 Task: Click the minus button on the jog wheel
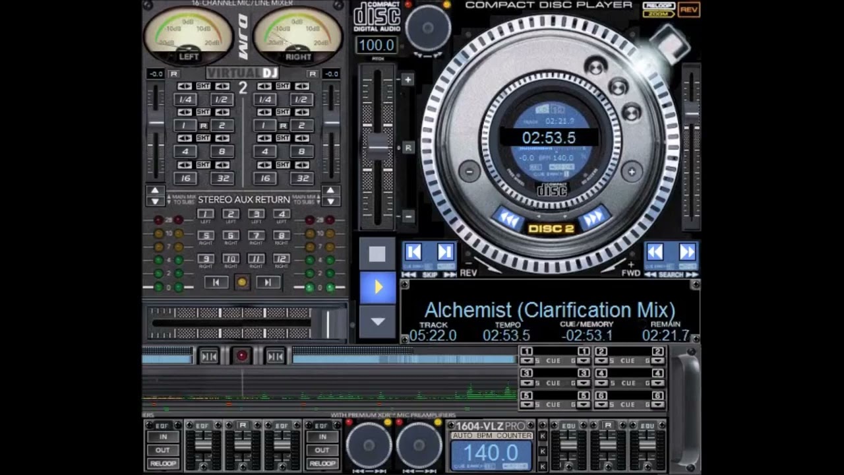point(469,172)
